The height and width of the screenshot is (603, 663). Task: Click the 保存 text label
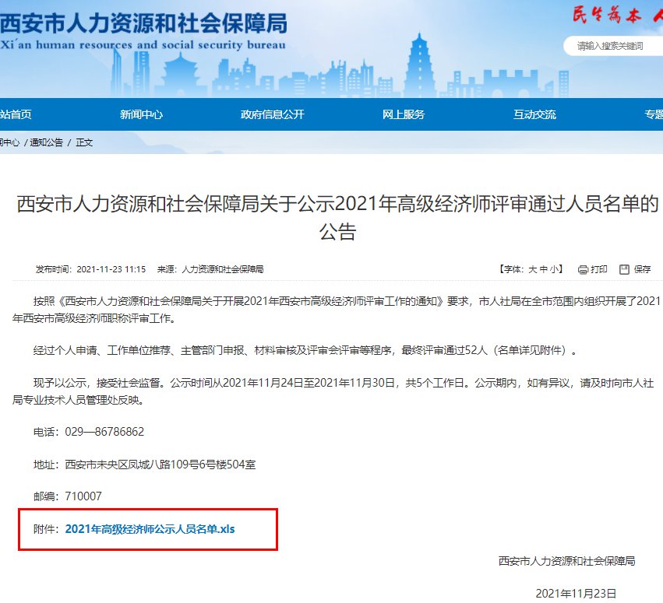[642, 269]
